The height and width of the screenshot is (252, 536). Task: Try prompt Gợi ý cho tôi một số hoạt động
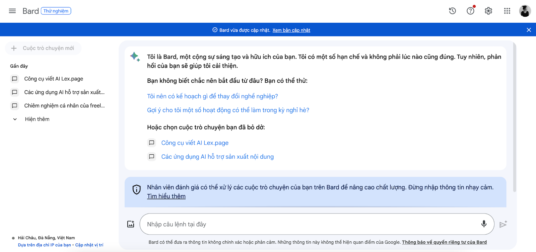pyautogui.click(x=228, y=110)
